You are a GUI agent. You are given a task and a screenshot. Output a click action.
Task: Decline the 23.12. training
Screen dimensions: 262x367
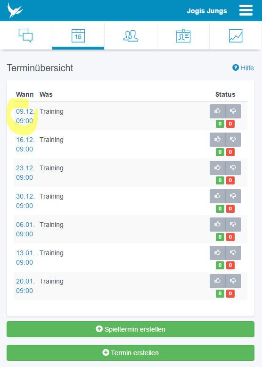(x=233, y=168)
